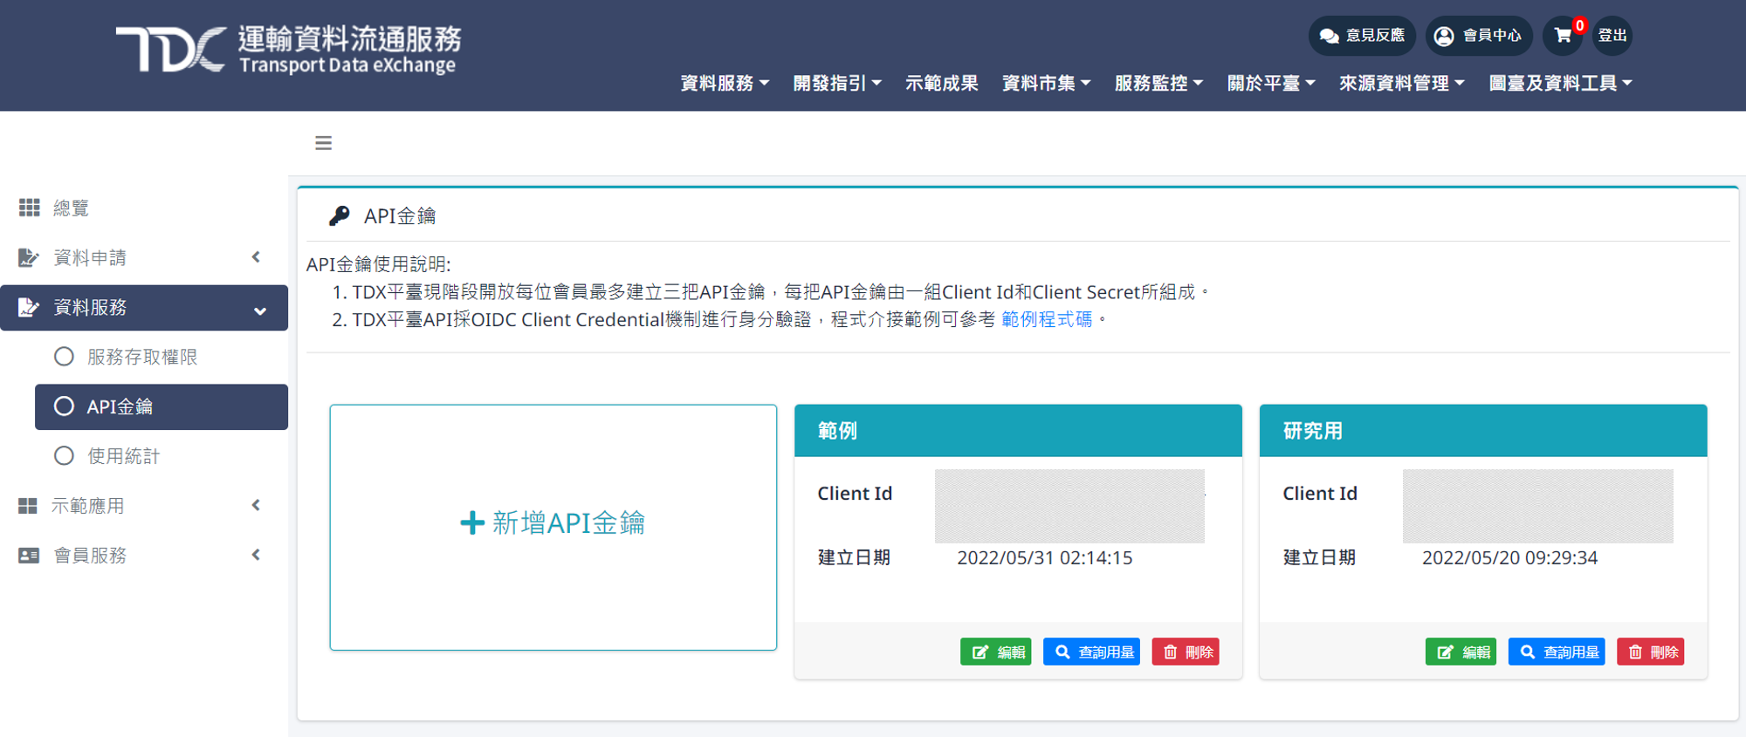
Task: Open 服務監控 menu in navigation bar
Action: pyautogui.click(x=1158, y=83)
